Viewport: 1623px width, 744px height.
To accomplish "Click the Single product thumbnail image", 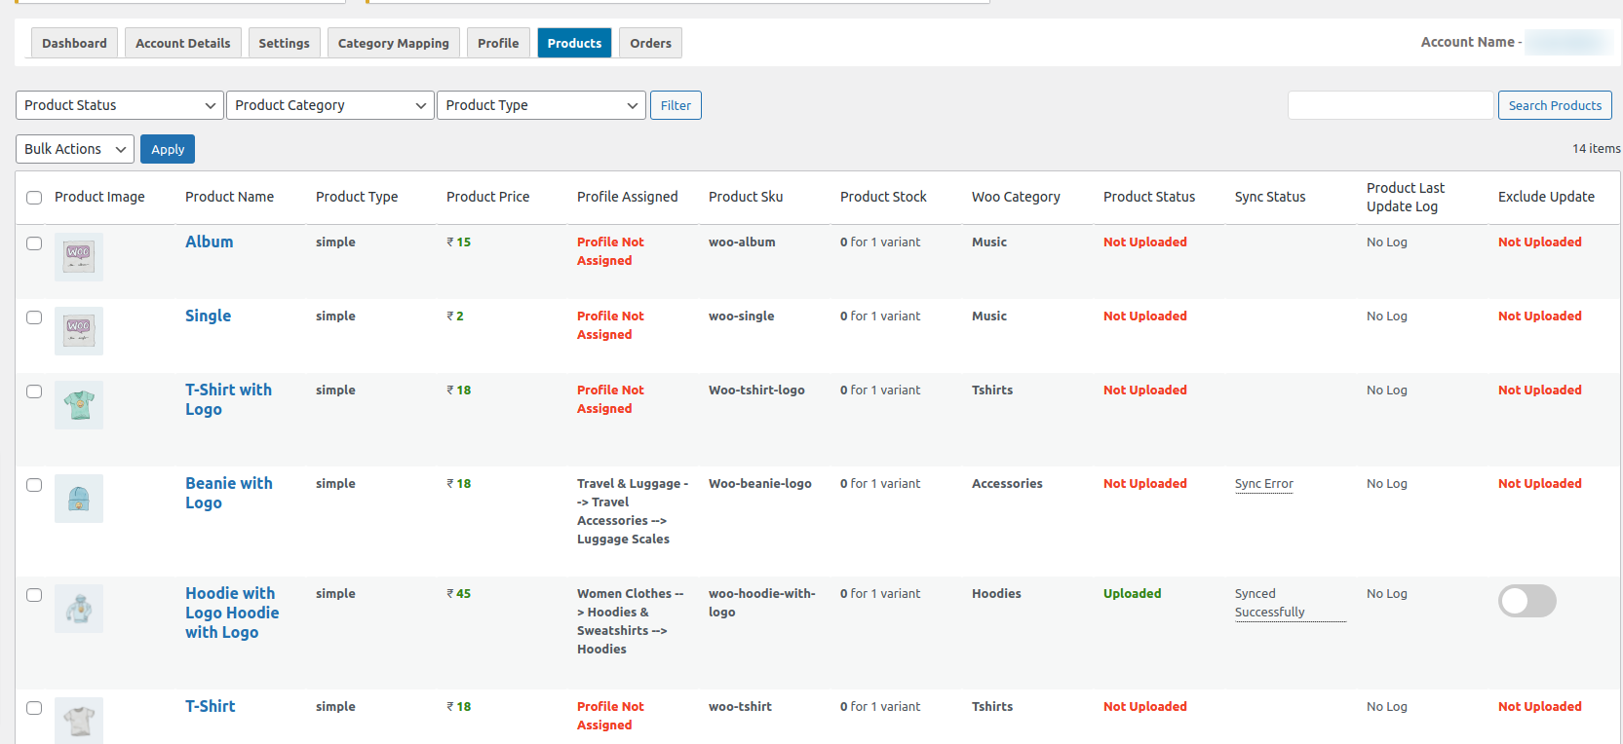I will coord(79,331).
